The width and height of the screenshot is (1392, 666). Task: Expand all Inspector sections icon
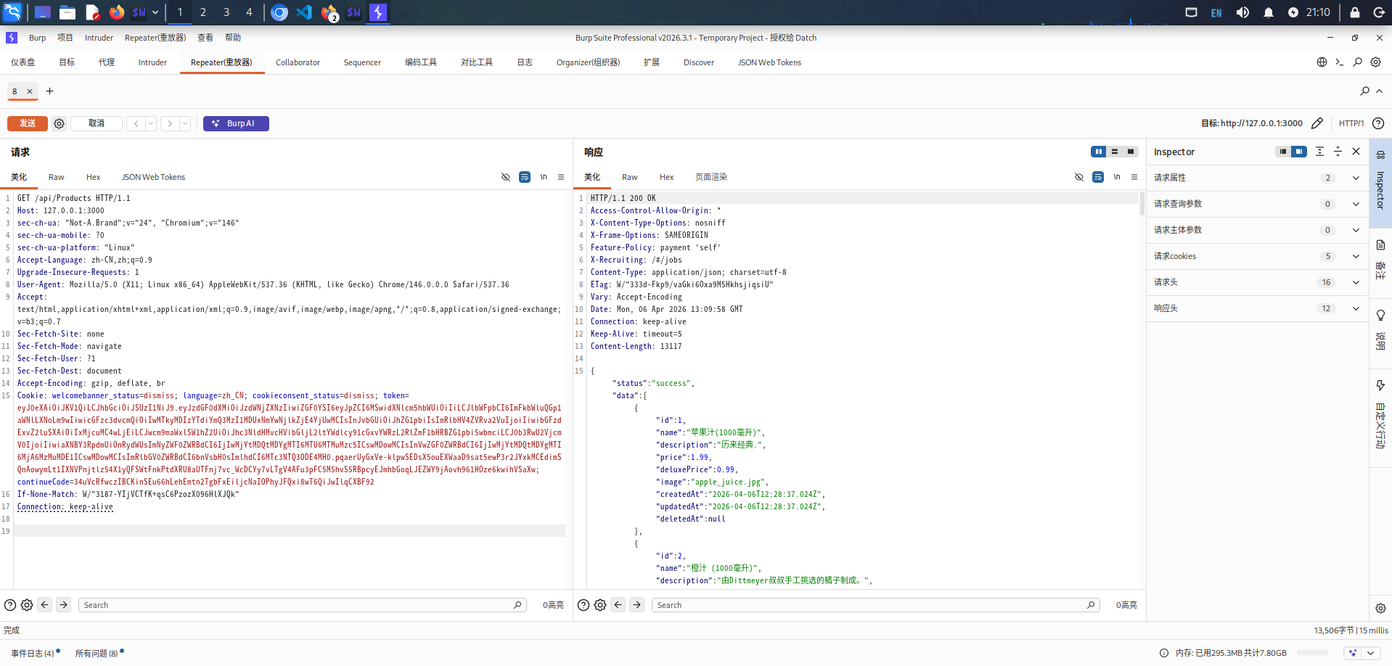click(x=1319, y=152)
